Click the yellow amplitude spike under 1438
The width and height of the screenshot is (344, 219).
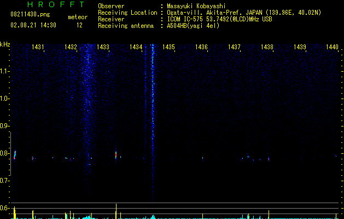point(269,215)
